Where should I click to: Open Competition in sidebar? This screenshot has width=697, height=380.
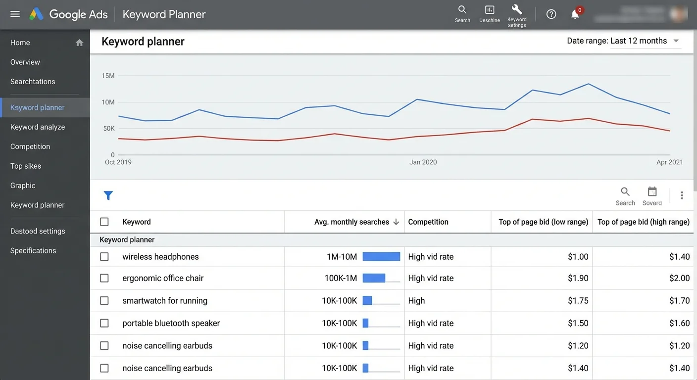point(30,146)
